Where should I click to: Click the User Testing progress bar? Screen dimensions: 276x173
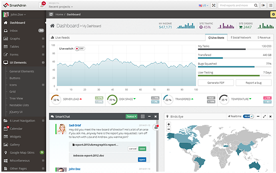234,76
